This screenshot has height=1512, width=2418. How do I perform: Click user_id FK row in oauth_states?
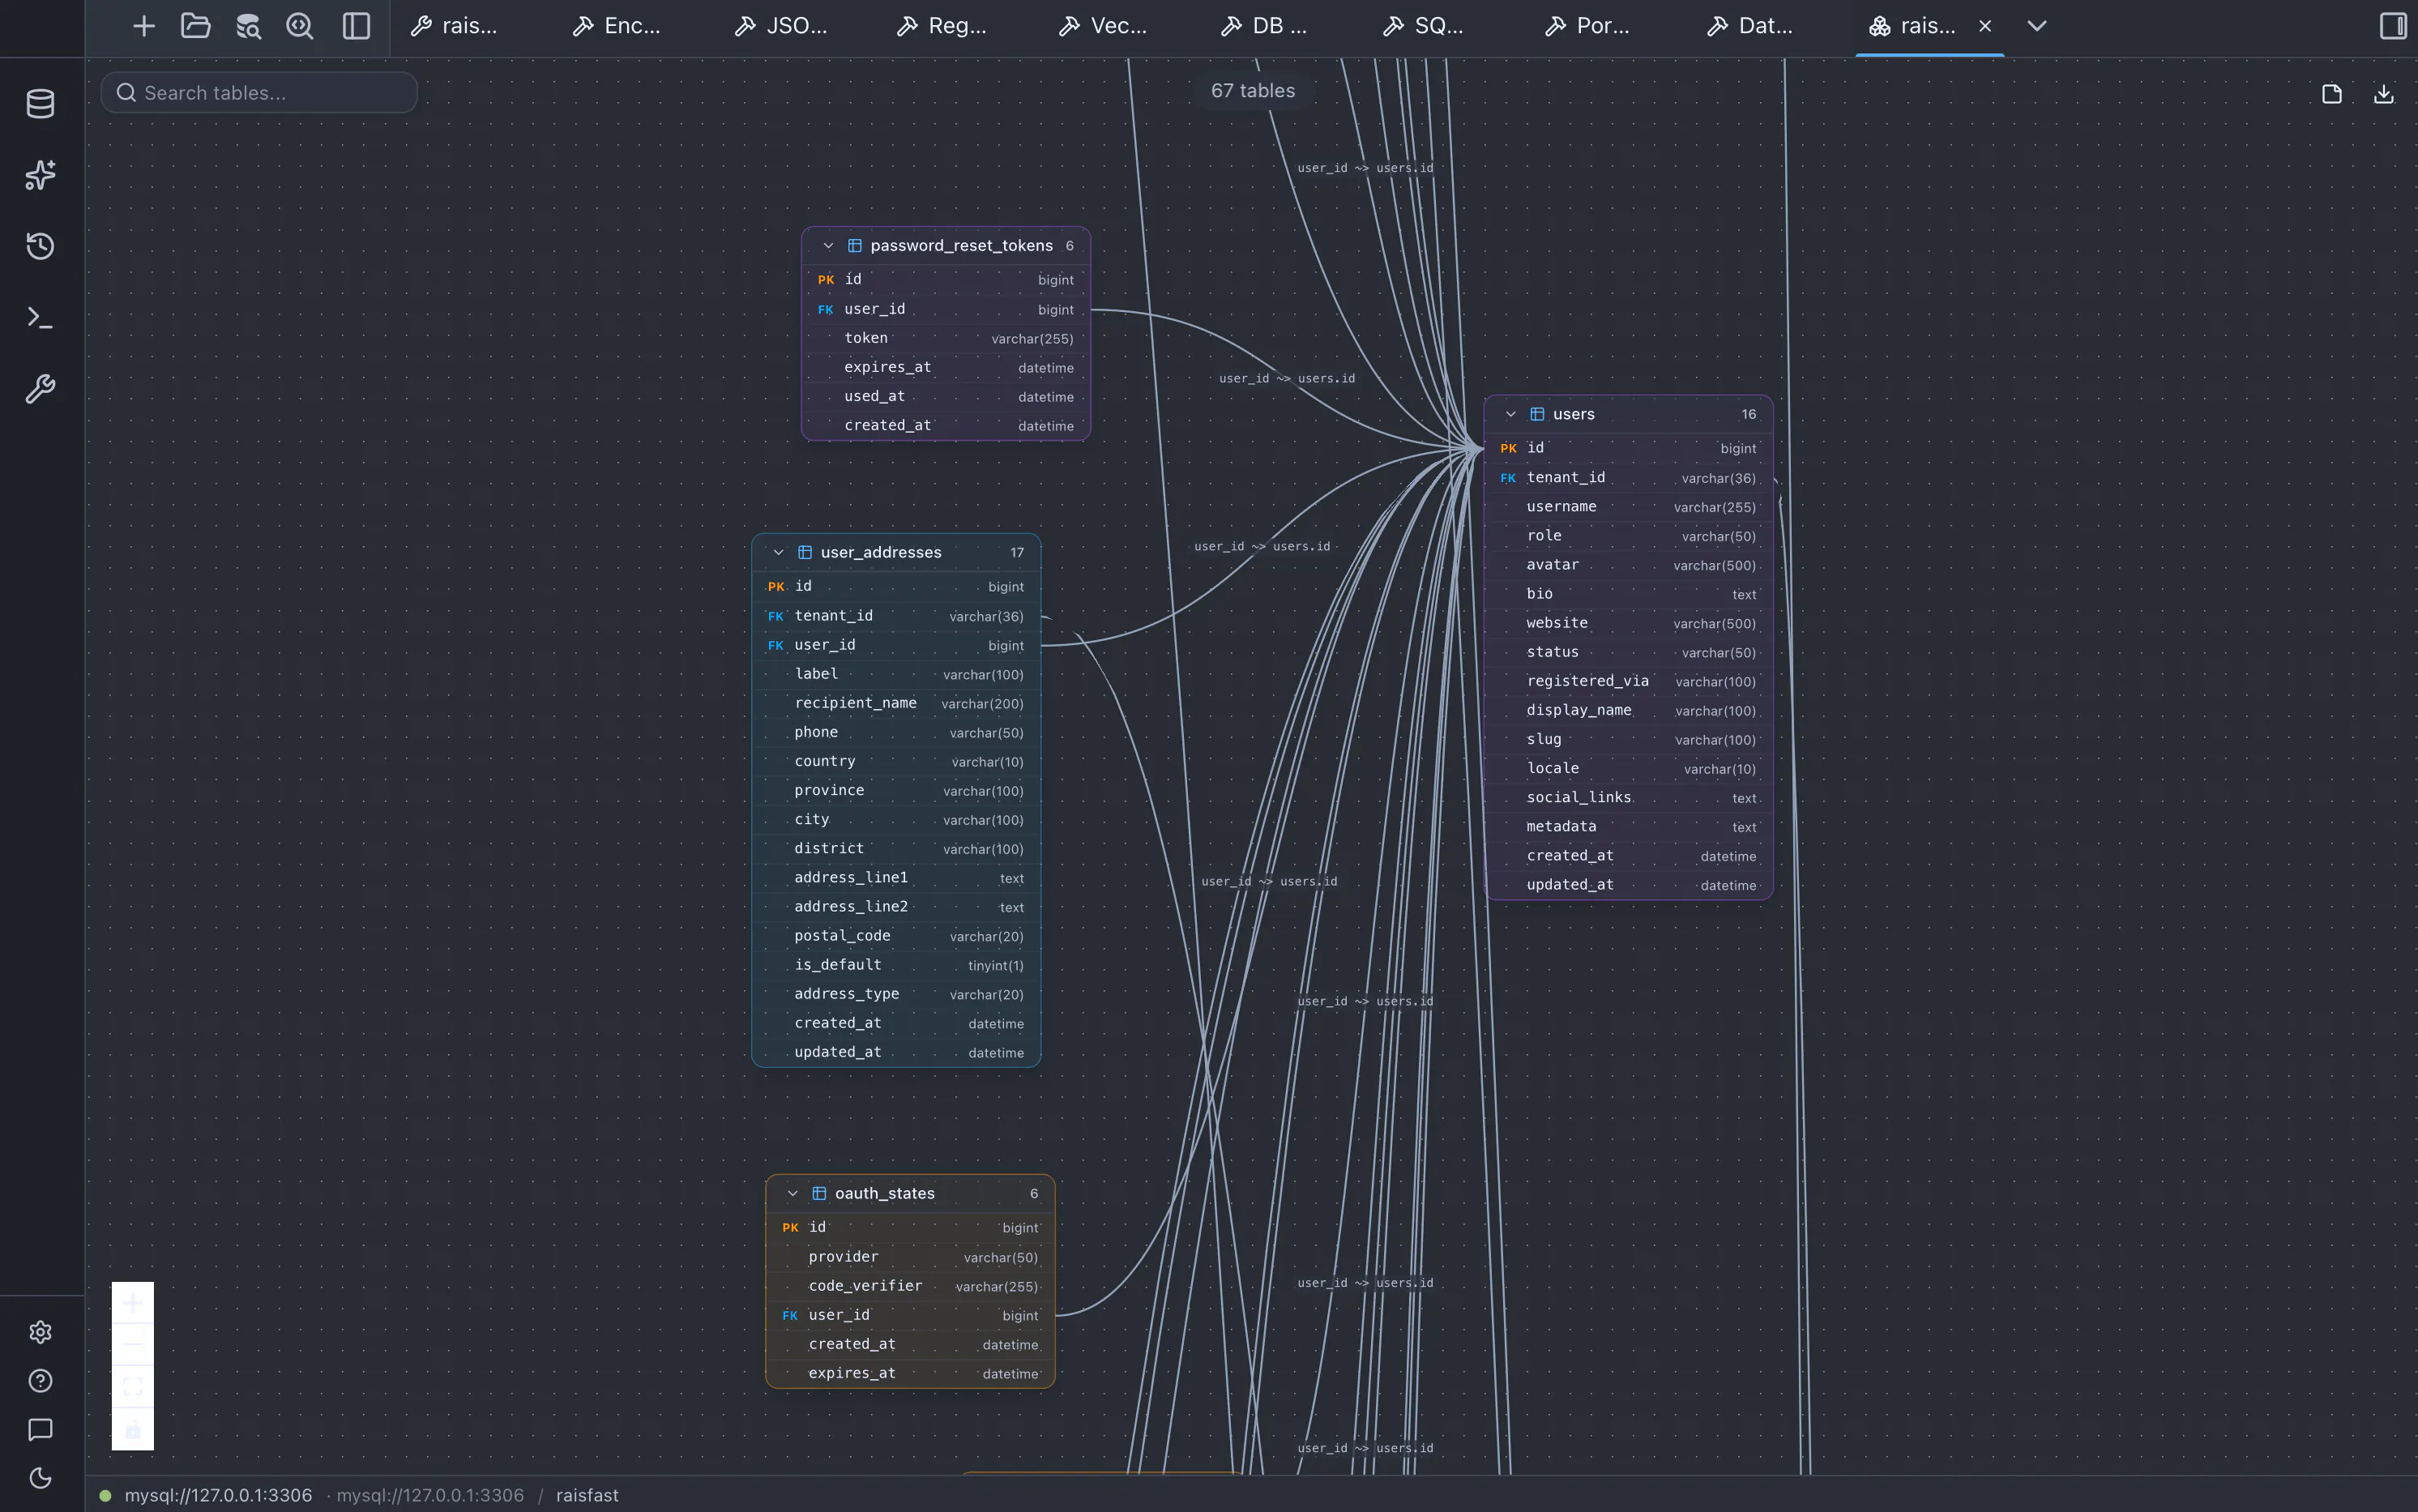tap(910, 1315)
